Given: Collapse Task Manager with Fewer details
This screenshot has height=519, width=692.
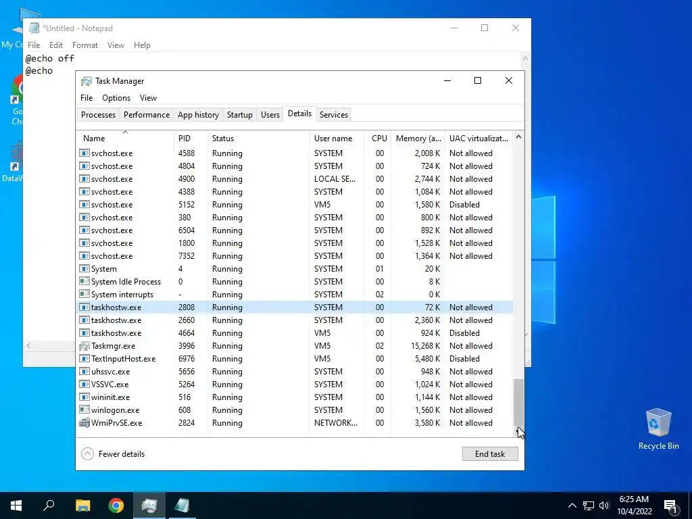Looking at the screenshot, I should point(114,454).
